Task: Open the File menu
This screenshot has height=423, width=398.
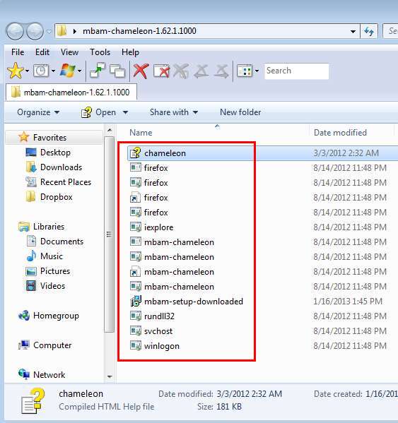Action: (x=18, y=52)
